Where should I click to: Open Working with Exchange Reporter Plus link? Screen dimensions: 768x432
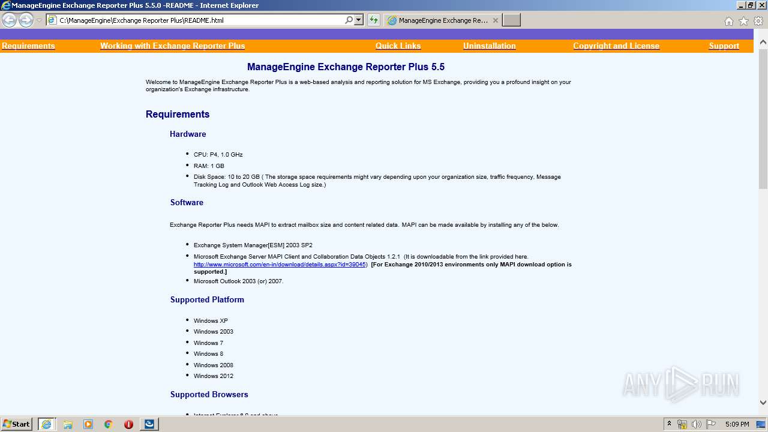tap(173, 46)
